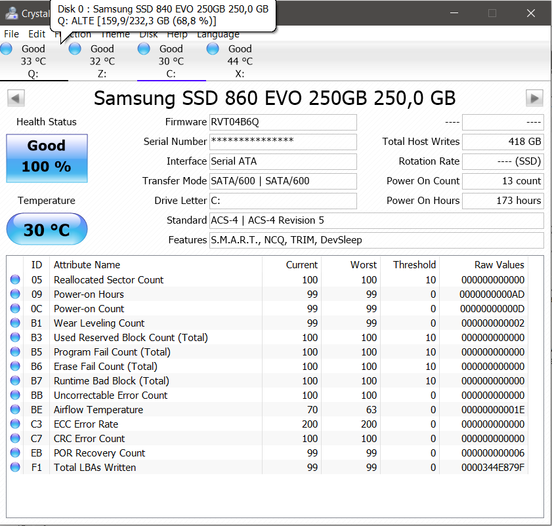The width and height of the screenshot is (552, 526).
Task: Select the Wear Leveling Count attribute name
Action: click(x=99, y=323)
